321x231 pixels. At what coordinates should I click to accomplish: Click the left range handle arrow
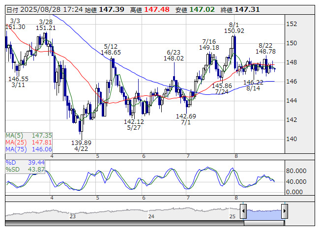tap(243, 212)
